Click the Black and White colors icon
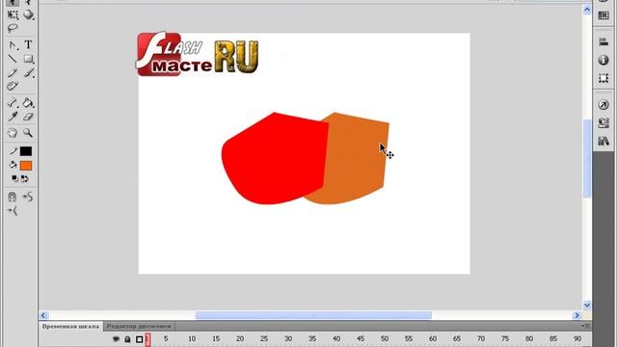This screenshot has height=347, width=617. click(x=14, y=178)
